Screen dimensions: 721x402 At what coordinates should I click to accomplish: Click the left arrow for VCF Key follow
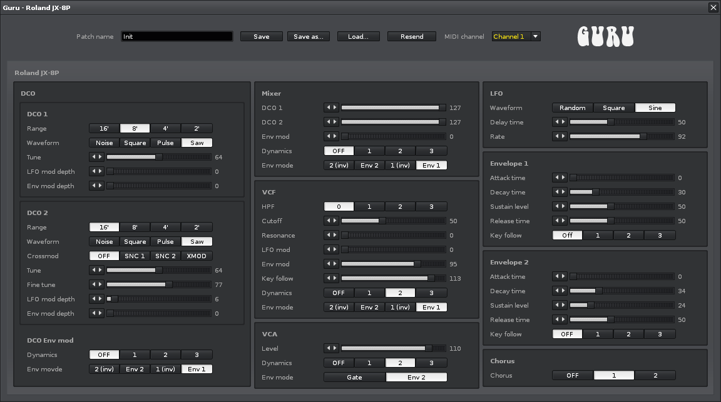(x=328, y=278)
